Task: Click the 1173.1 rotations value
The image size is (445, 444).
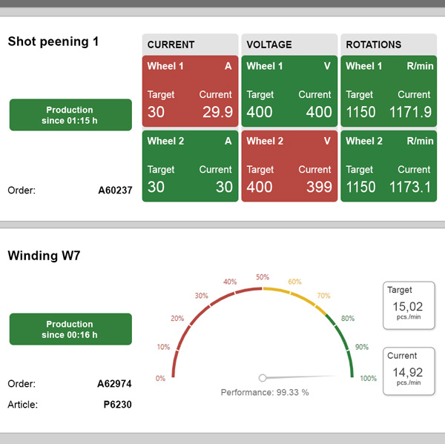Action: point(410,187)
